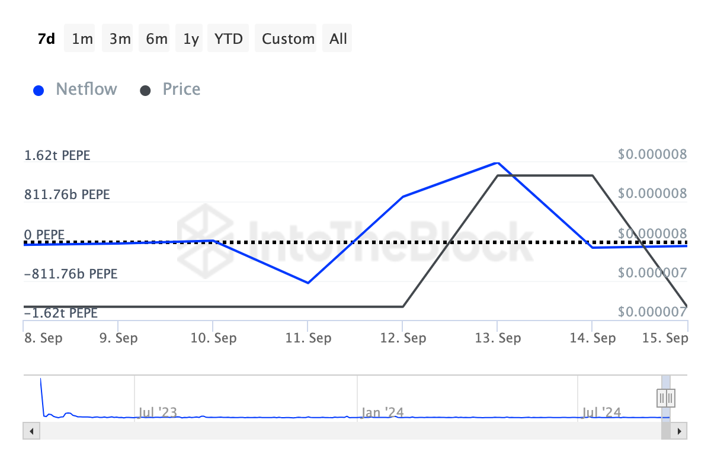The image size is (711, 474).
Task: Click the navigator scroll left arrow
Action: coord(31,431)
